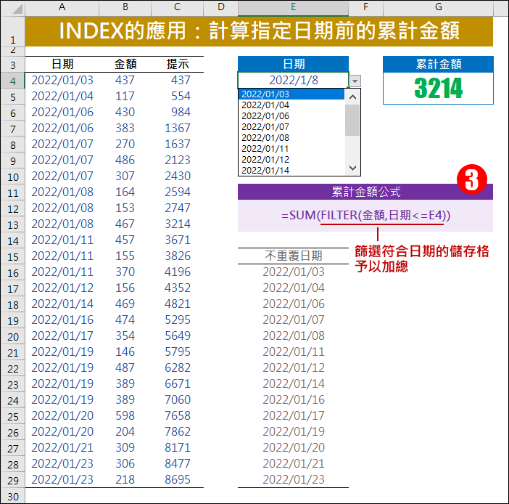The image size is (509, 504).
Task: Select cell E4 containing 2022/1/8
Action: [293, 80]
